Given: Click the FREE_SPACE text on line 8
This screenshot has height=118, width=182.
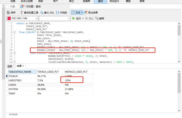Looking at the screenshot, I should (x=44, y=44).
